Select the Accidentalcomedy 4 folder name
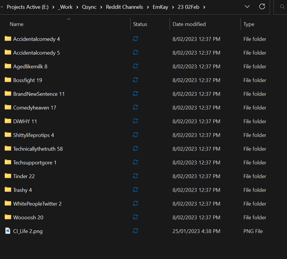287x259 pixels. tap(36, 39)
